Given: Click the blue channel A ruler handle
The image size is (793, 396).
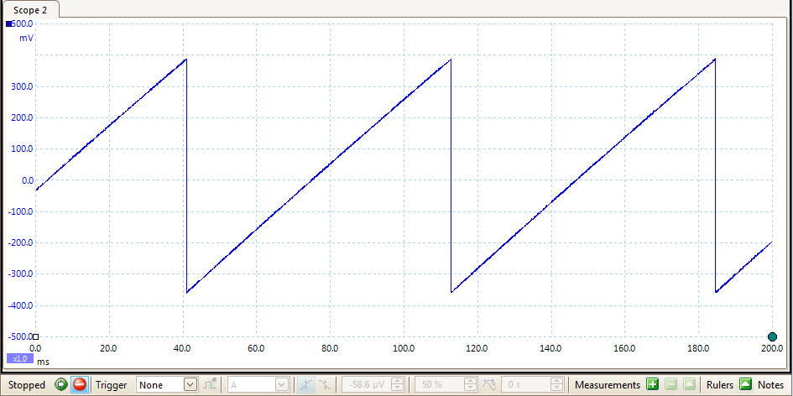Looking at the screenshot, I should point(9,24).
